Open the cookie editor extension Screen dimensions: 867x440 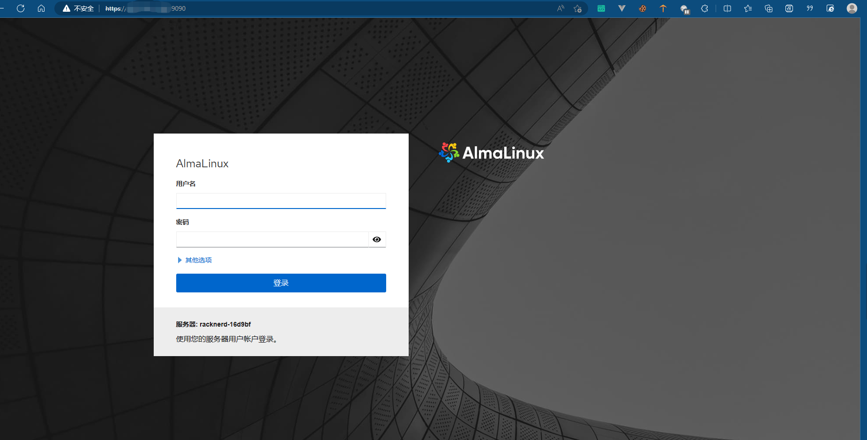643,8
